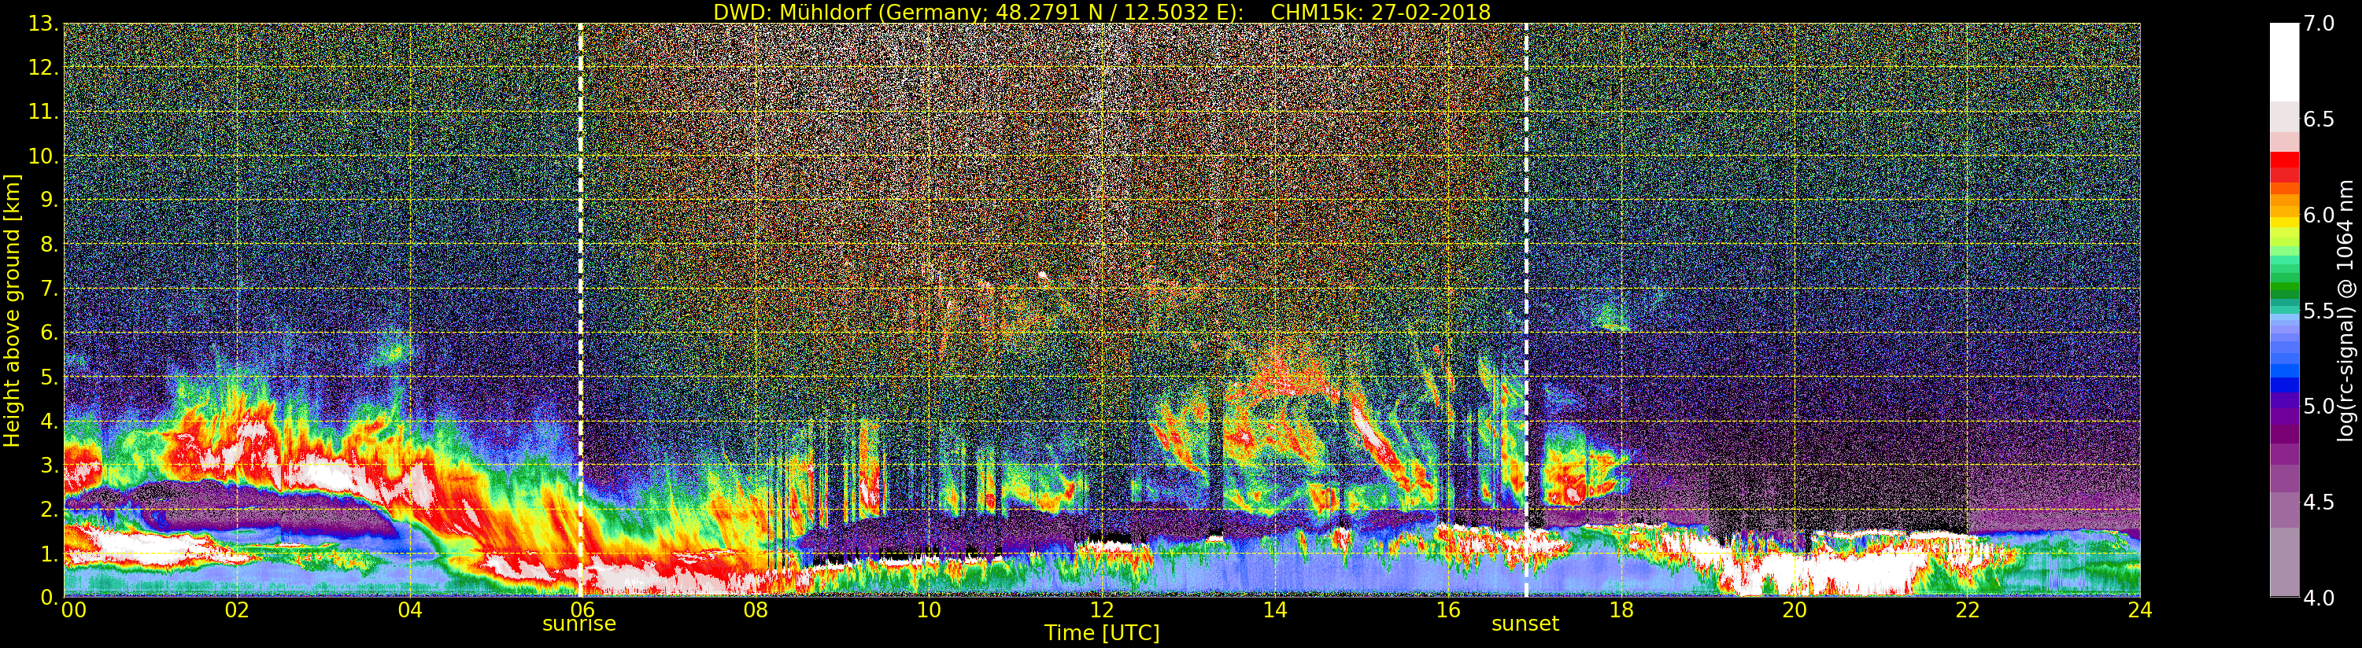Click the time axis tick "00"
The width and height of the screenshot is (2362, 648).
click(73, 610)
